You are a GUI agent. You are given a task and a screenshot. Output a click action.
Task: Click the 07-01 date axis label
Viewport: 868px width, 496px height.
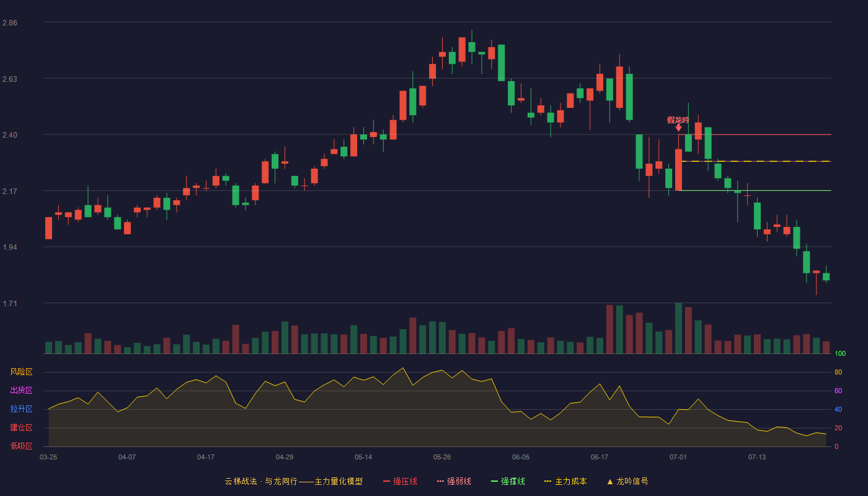click(678, 457)
